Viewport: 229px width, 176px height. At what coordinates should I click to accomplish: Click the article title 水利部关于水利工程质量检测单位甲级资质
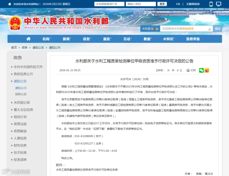tap(134, 61)
